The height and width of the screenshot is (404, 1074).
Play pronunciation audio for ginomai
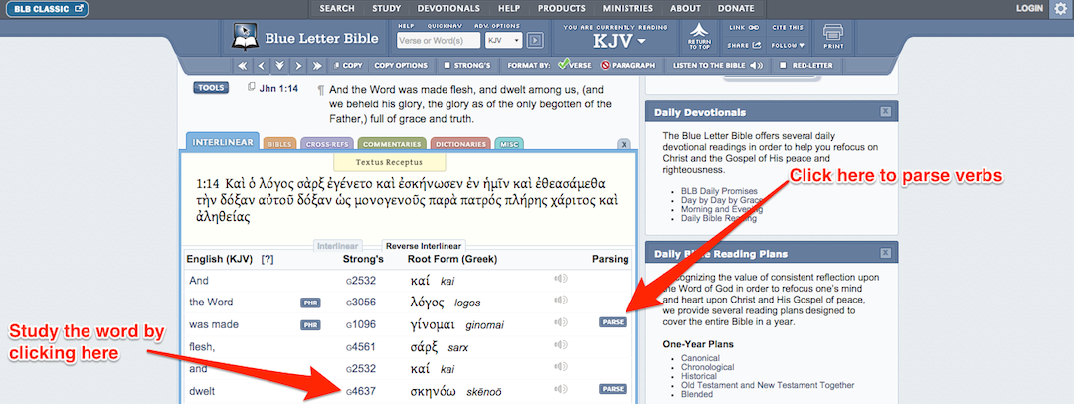(561, 322)
